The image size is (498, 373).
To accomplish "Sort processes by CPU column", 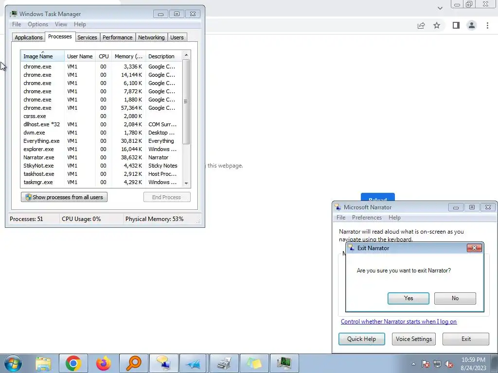I will click(x=104, y=56).
